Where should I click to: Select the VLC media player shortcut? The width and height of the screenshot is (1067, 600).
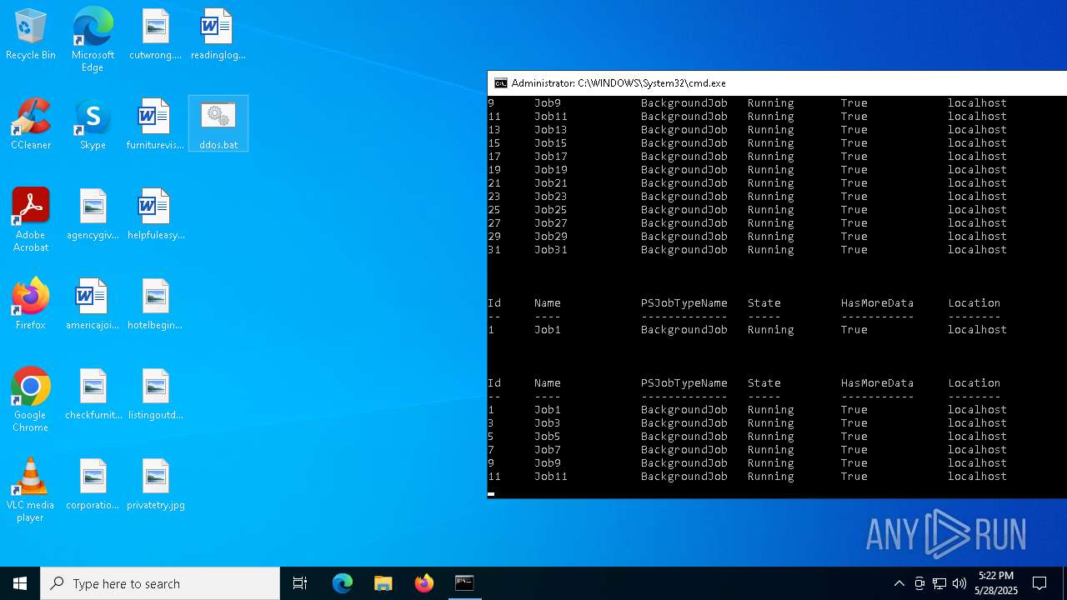pyautogui.click(x=31, y=489)
